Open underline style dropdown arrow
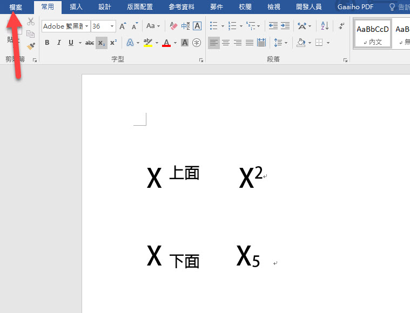The width and height of the screenshot is (410, 313). tap(80, 43)
